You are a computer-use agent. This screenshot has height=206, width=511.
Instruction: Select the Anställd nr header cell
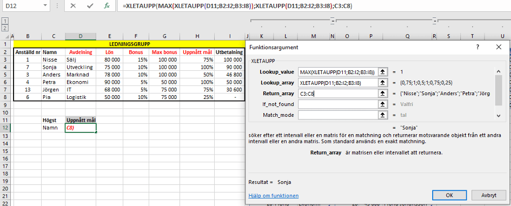(x=28, y=52)
